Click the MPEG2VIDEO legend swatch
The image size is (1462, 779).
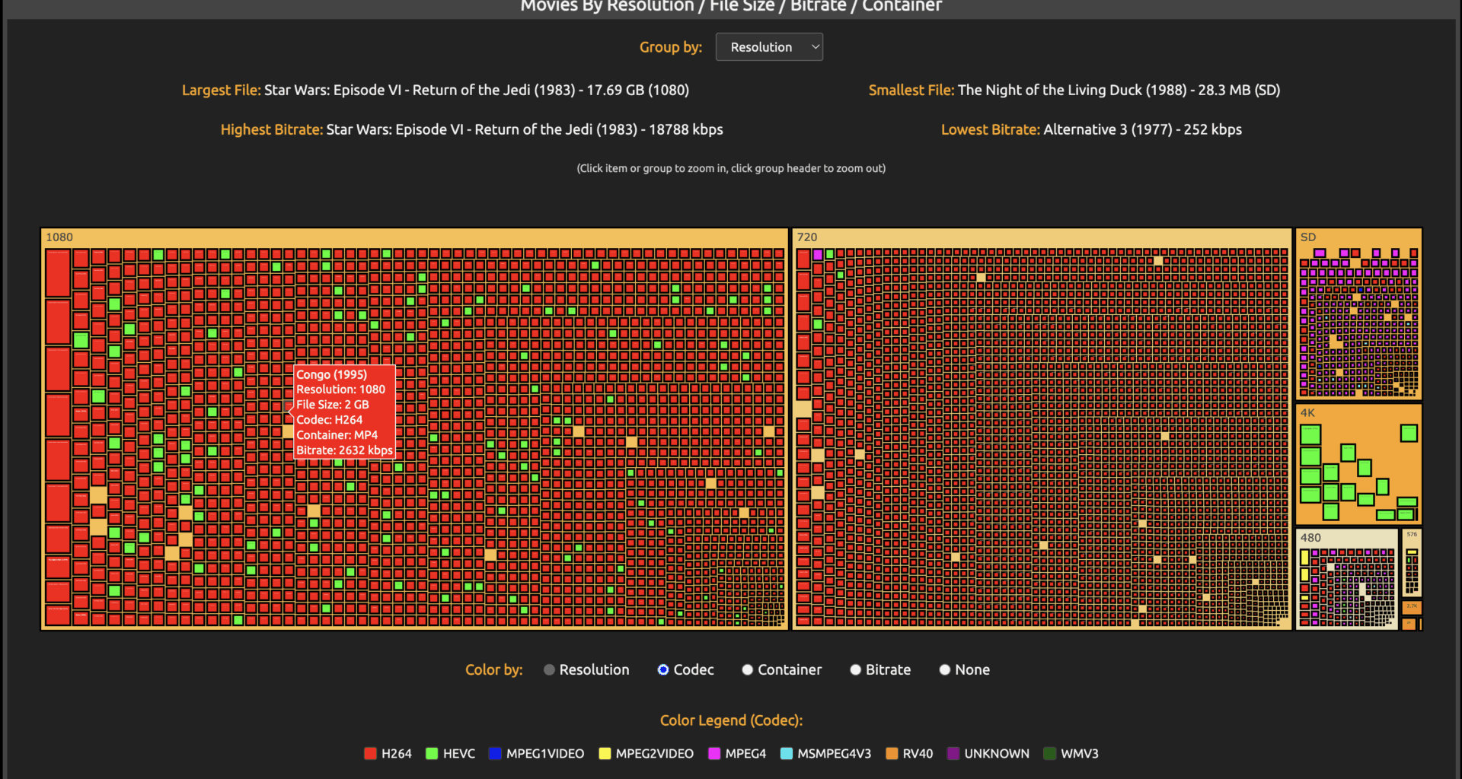coord(605,753)
